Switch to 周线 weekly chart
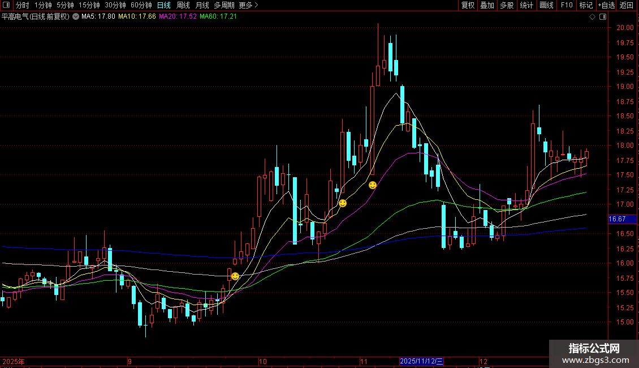 (183, 5)
